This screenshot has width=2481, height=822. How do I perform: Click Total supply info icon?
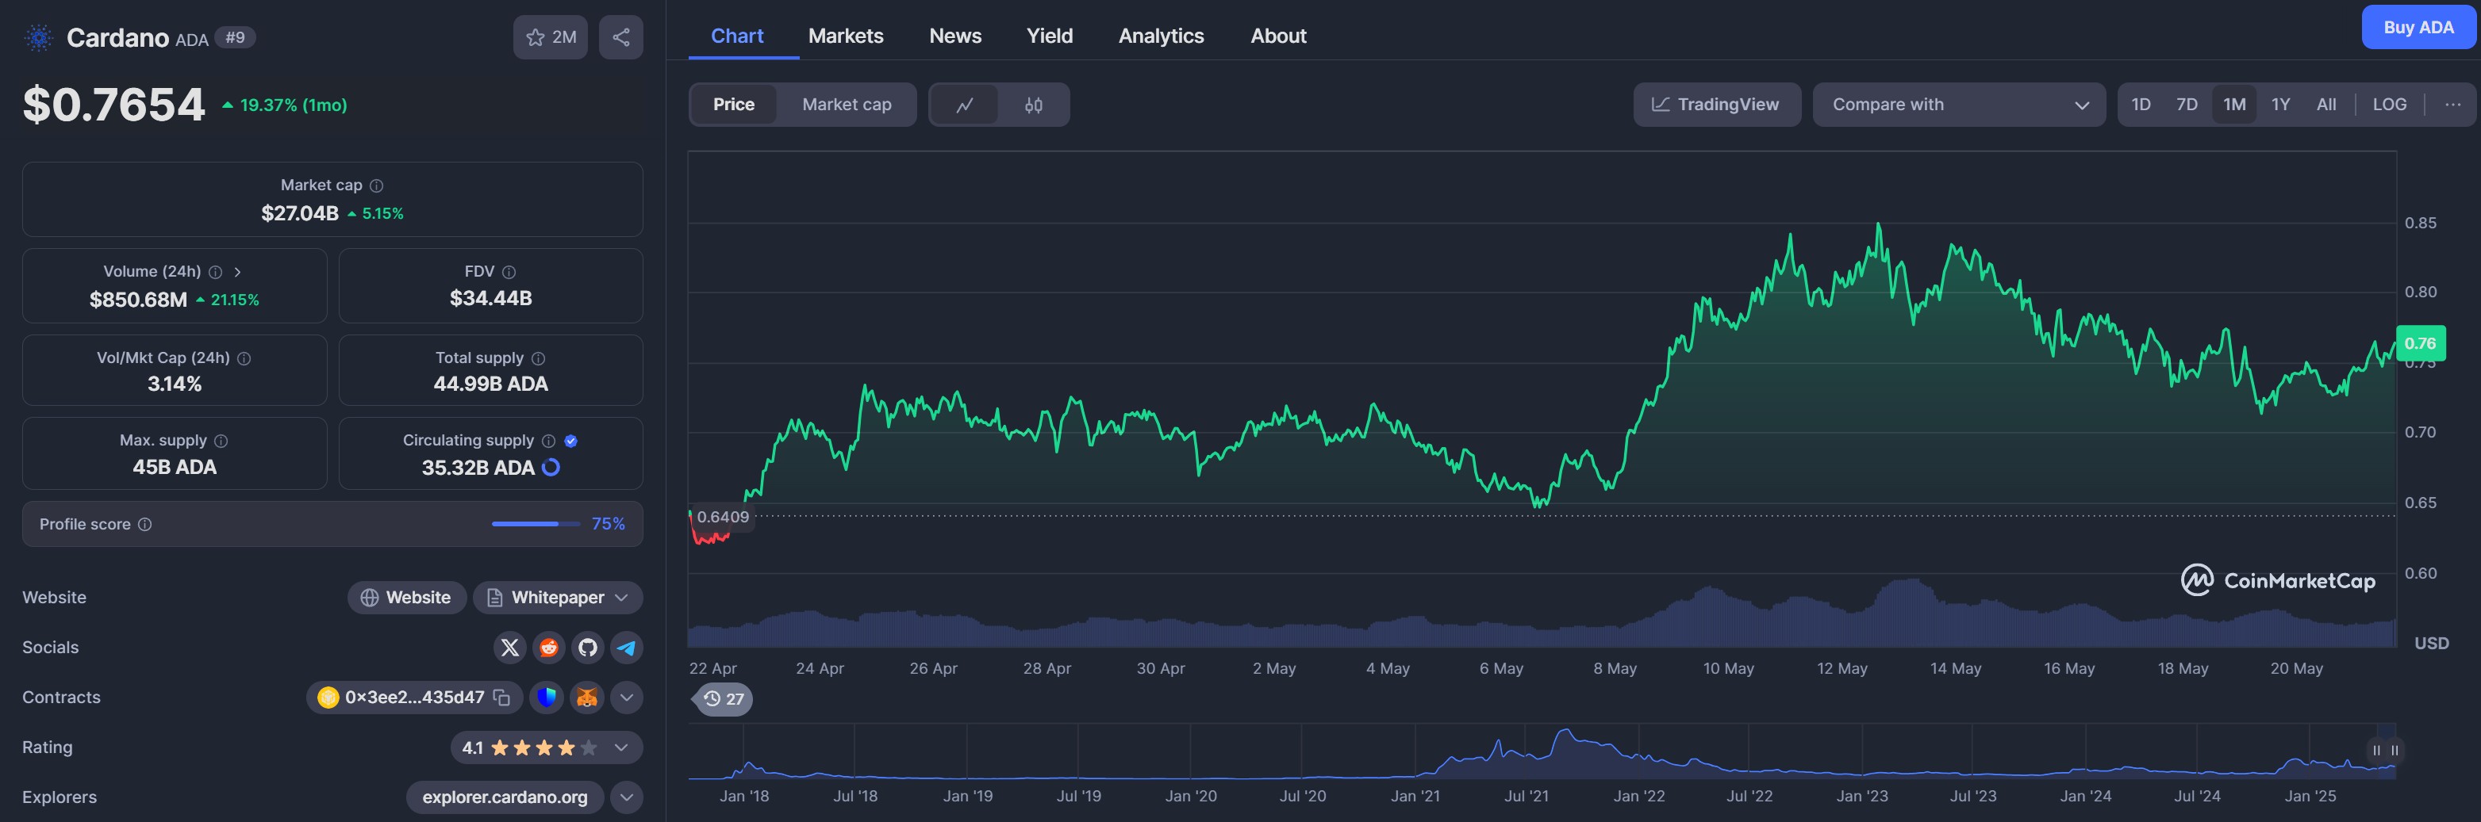539,358
